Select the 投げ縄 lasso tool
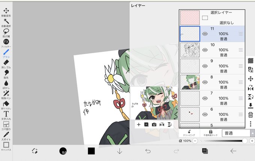The width and height of the screenshot is (255, 161). (6, 33)
